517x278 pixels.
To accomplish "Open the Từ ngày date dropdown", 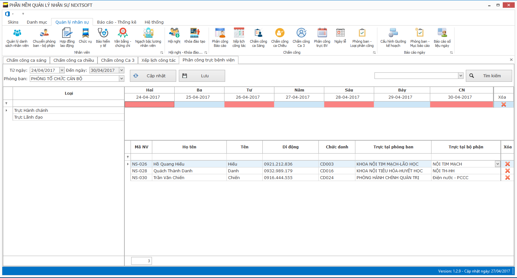I will [62, 70].
